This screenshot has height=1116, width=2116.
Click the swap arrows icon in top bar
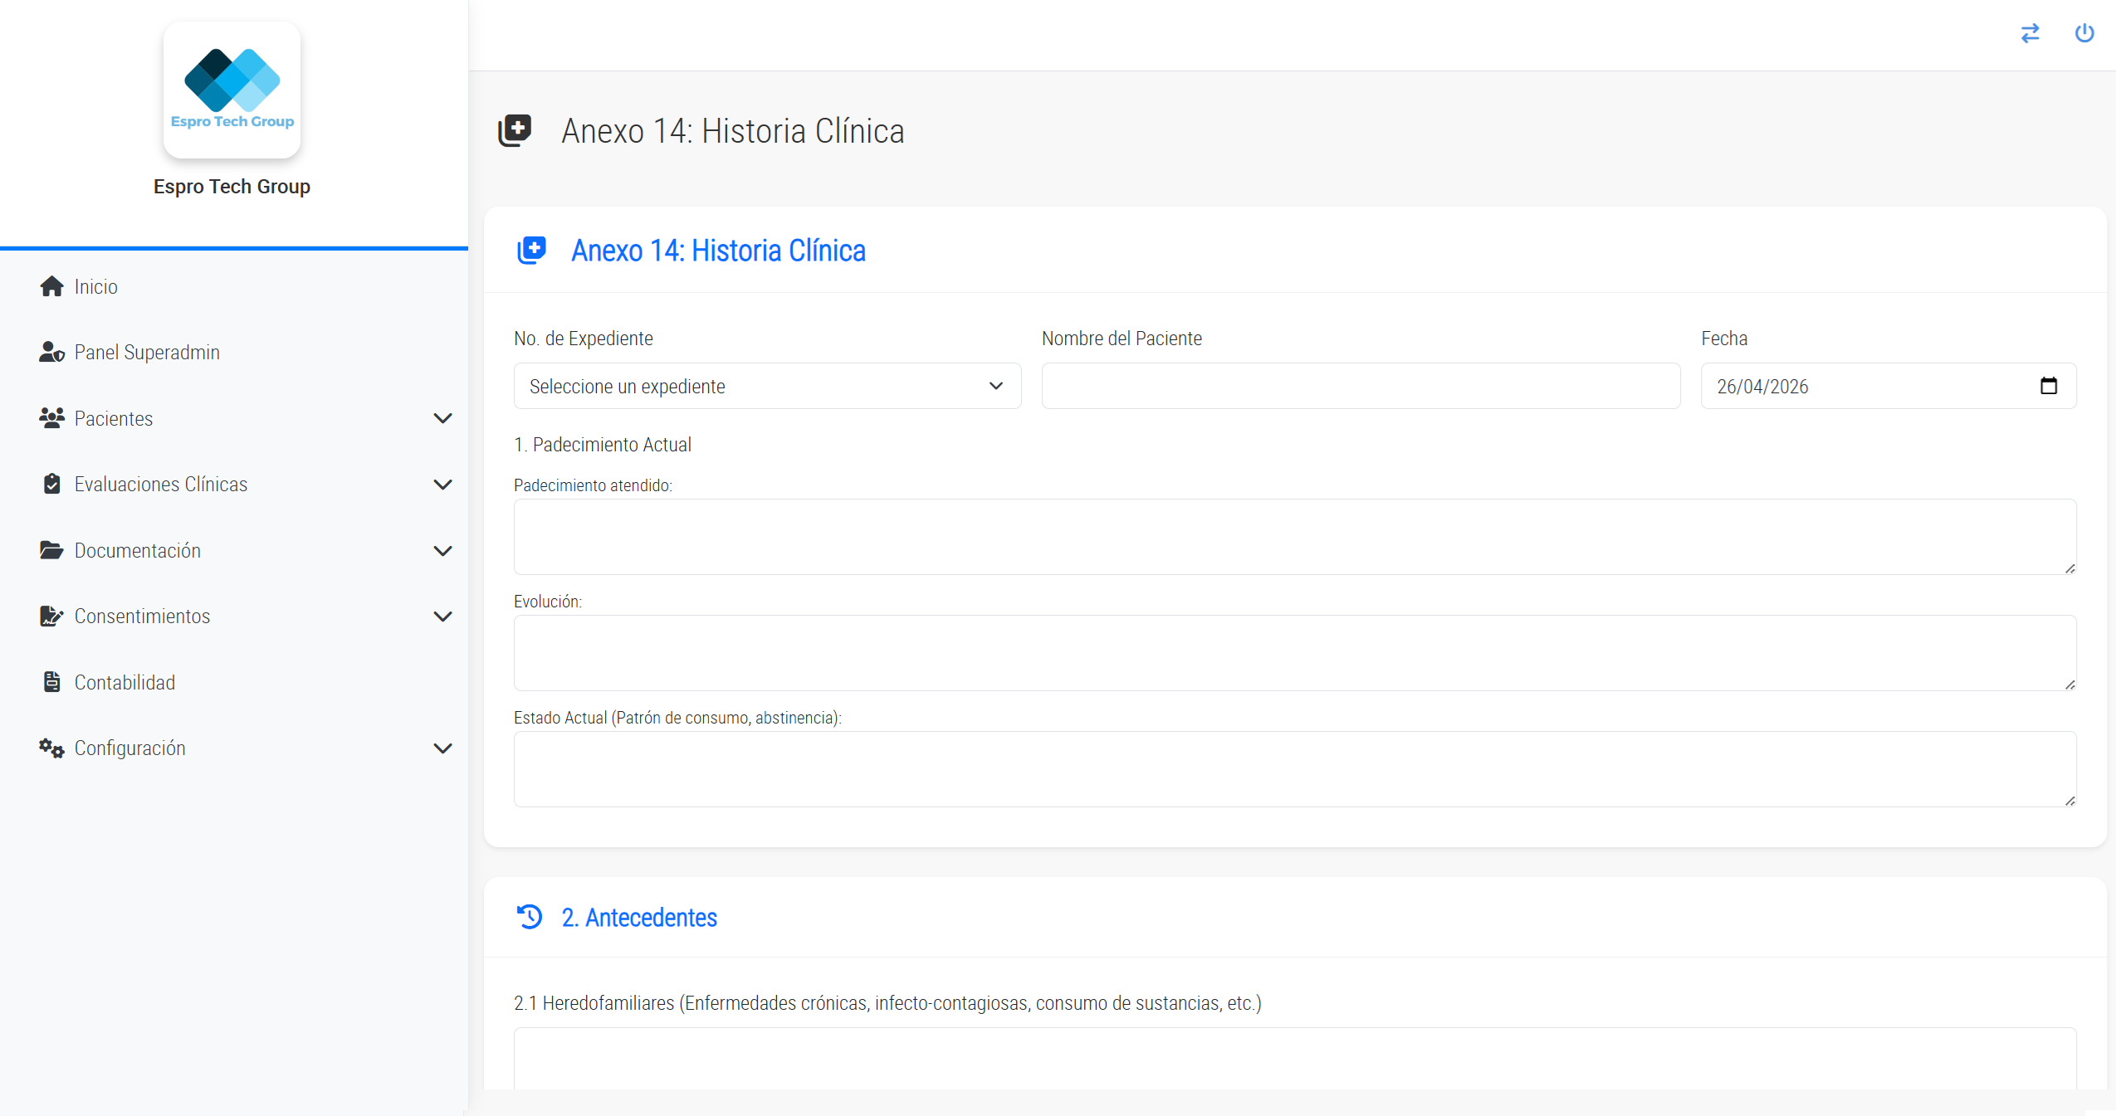2030,33
